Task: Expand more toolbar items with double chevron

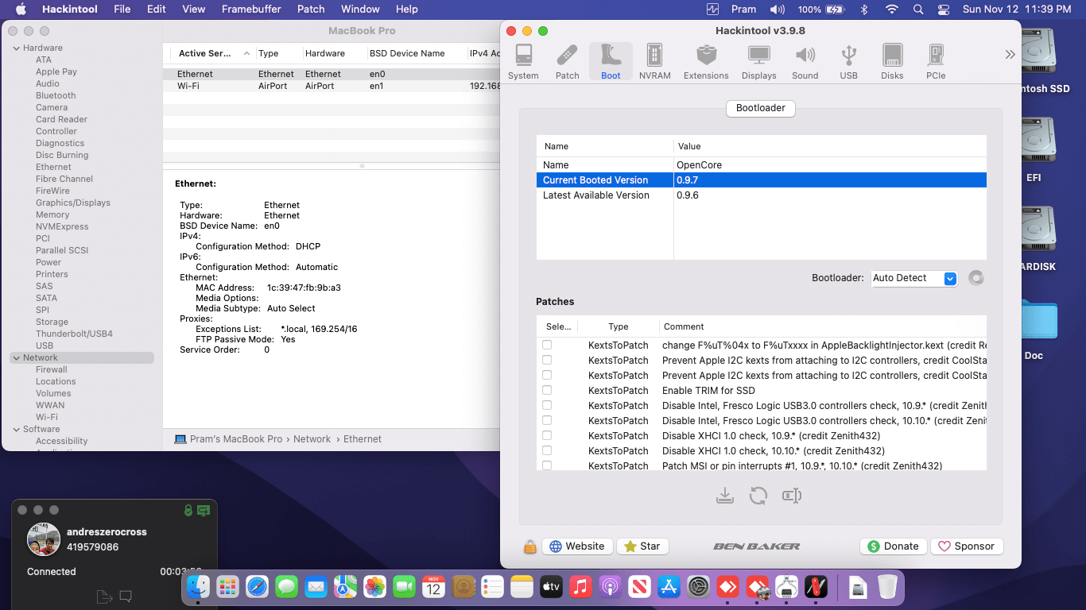Action: [x=1010, y=54]
